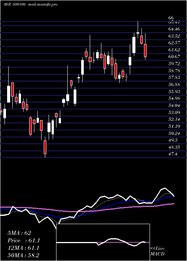Click the 50MA : 58.2 readout
The width and height of the screenshot is (187, 261).
23,255
